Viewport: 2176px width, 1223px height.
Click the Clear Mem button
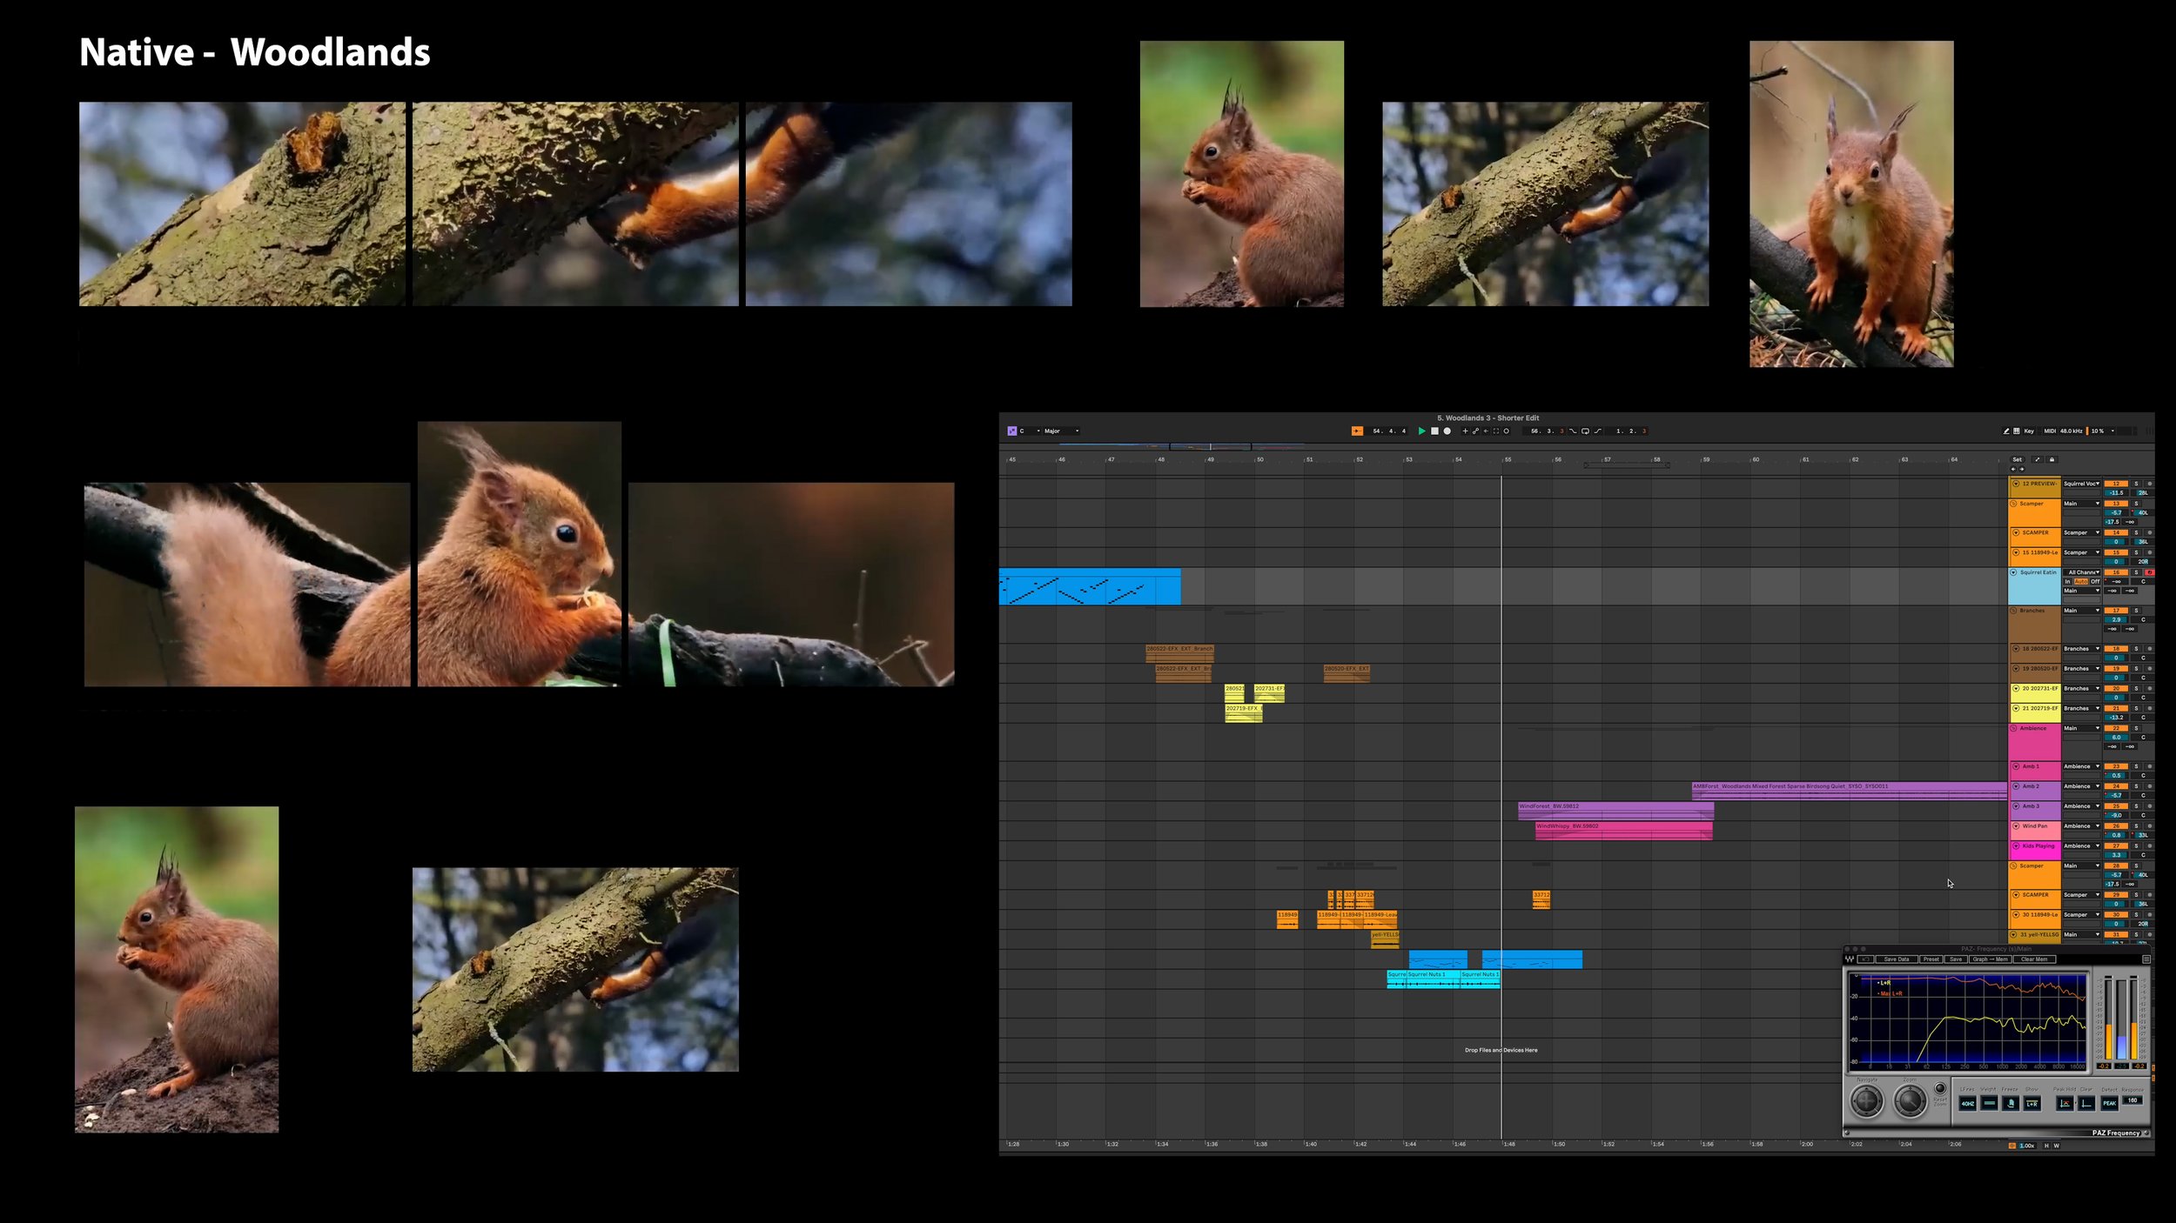pyautogui.click(x=2033, y=959)
